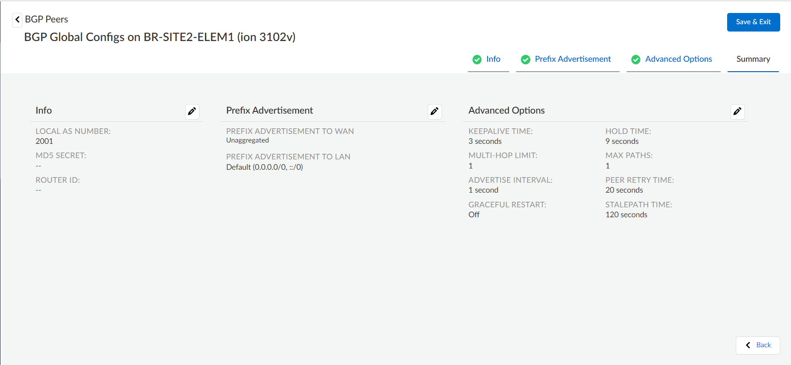Image resolution: width=791 pixels, height=365 pixels.
Task: Click the Graceful Restart Off value
Action: tap(474, 215)
